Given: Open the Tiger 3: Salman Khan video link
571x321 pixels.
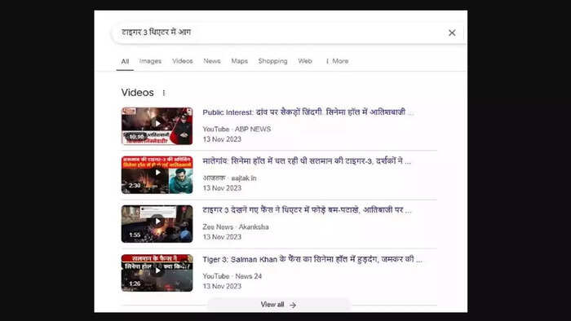Looking at the screenshot, I should [x=312, y=260].
